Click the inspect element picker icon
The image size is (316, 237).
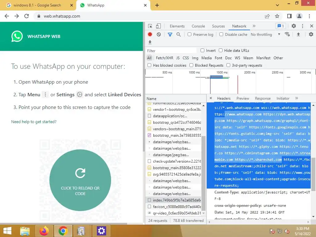click(x=150, y=26)
